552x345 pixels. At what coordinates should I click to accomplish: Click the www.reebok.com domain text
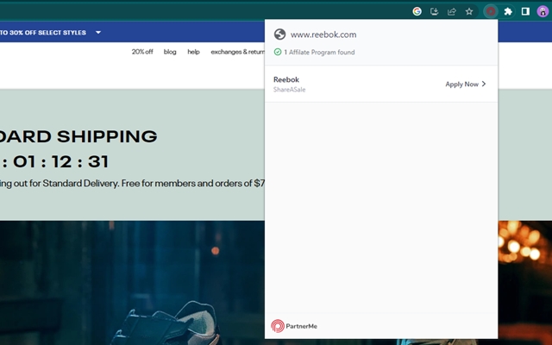[323, 34]
